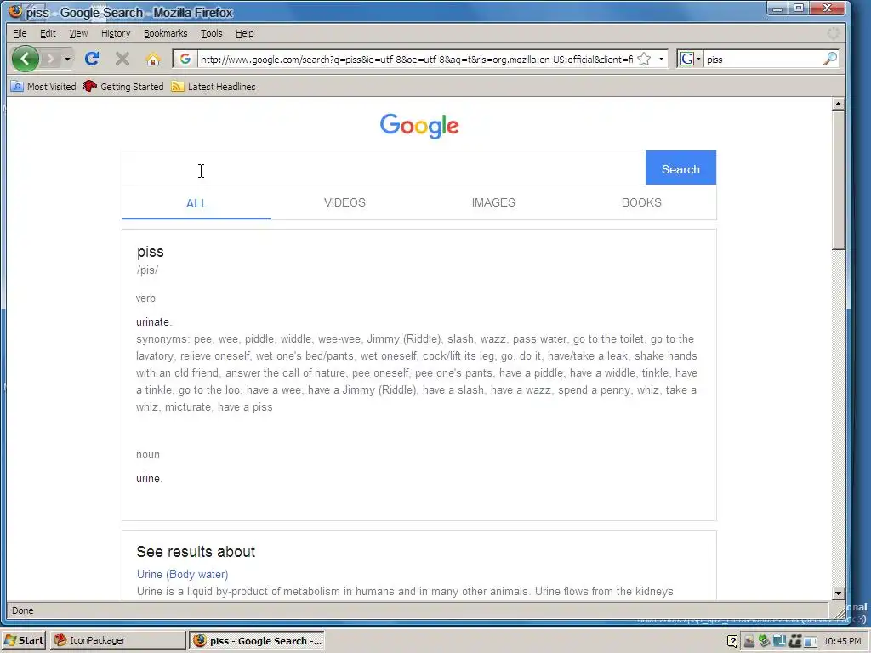Click the vertical scrollbar thumb
The height and width of the screenshot is (653, 871).
(838, 180)
